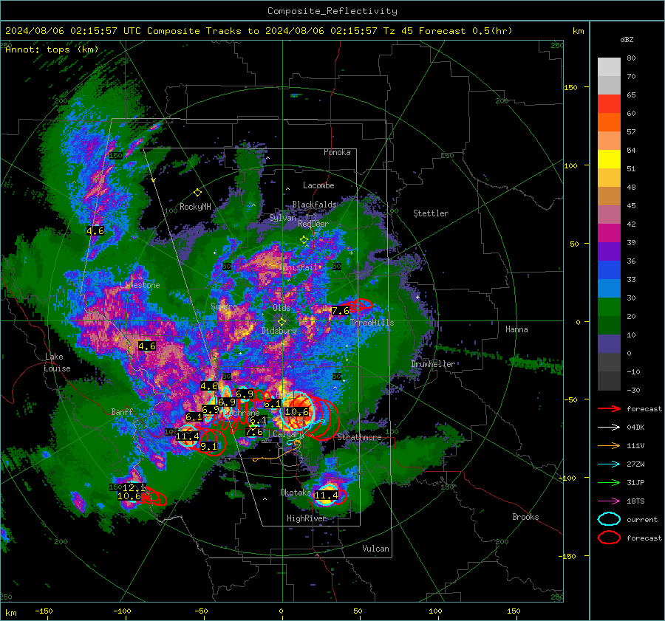The image size is (665, 621).
Task: Pick the red swatch below the 65 label
Action: click(x=609, y=104)
